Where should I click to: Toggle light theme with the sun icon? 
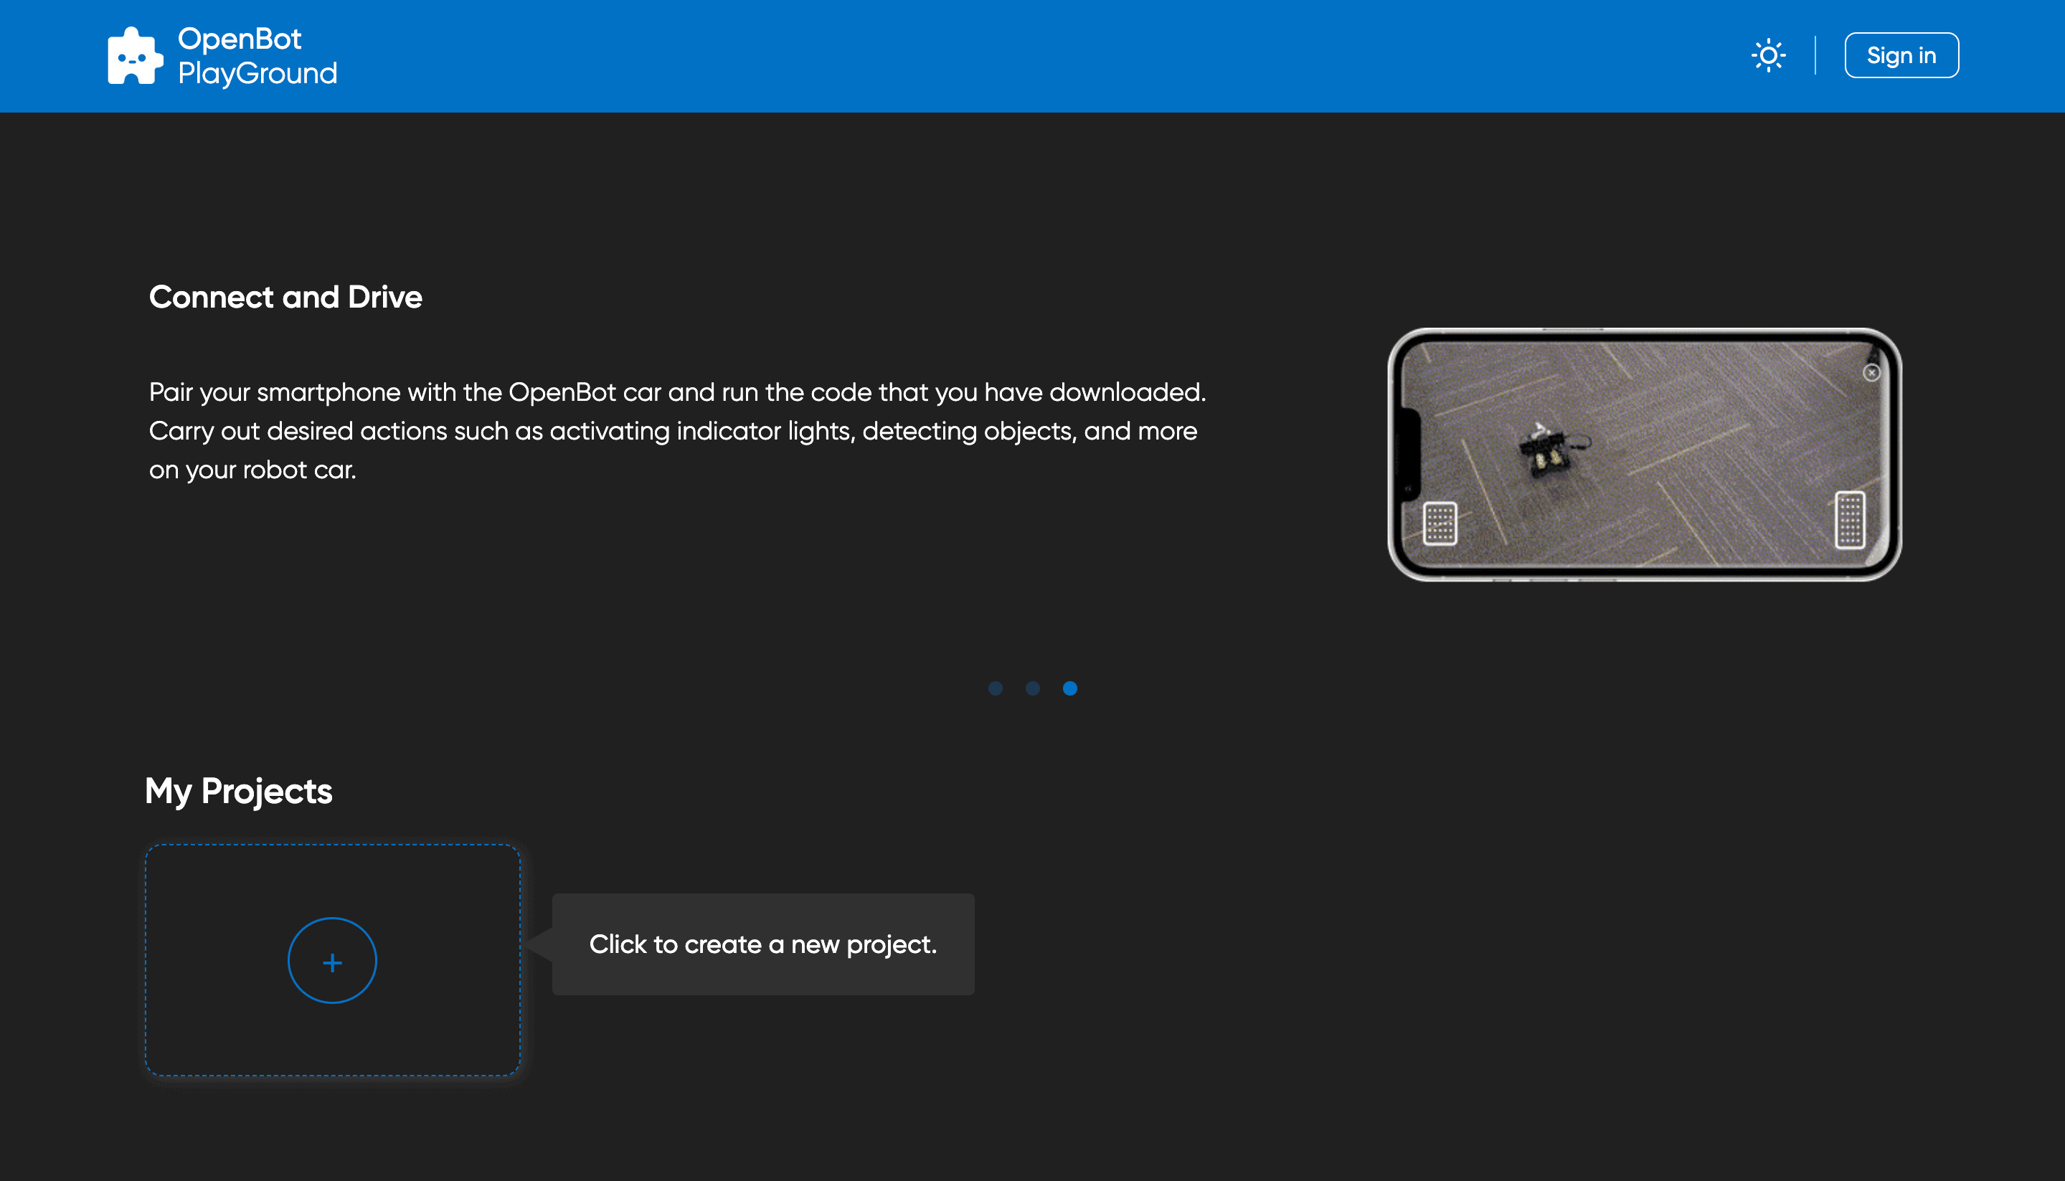pyautogui.click(x=1768, y=55)
